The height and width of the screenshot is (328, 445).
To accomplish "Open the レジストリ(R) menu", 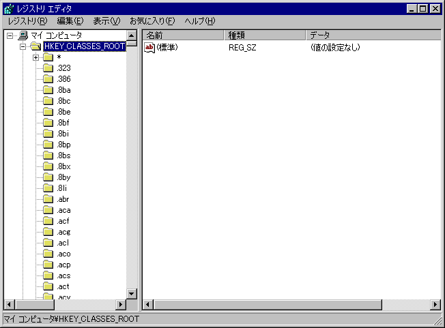I will tap(27, 21).
